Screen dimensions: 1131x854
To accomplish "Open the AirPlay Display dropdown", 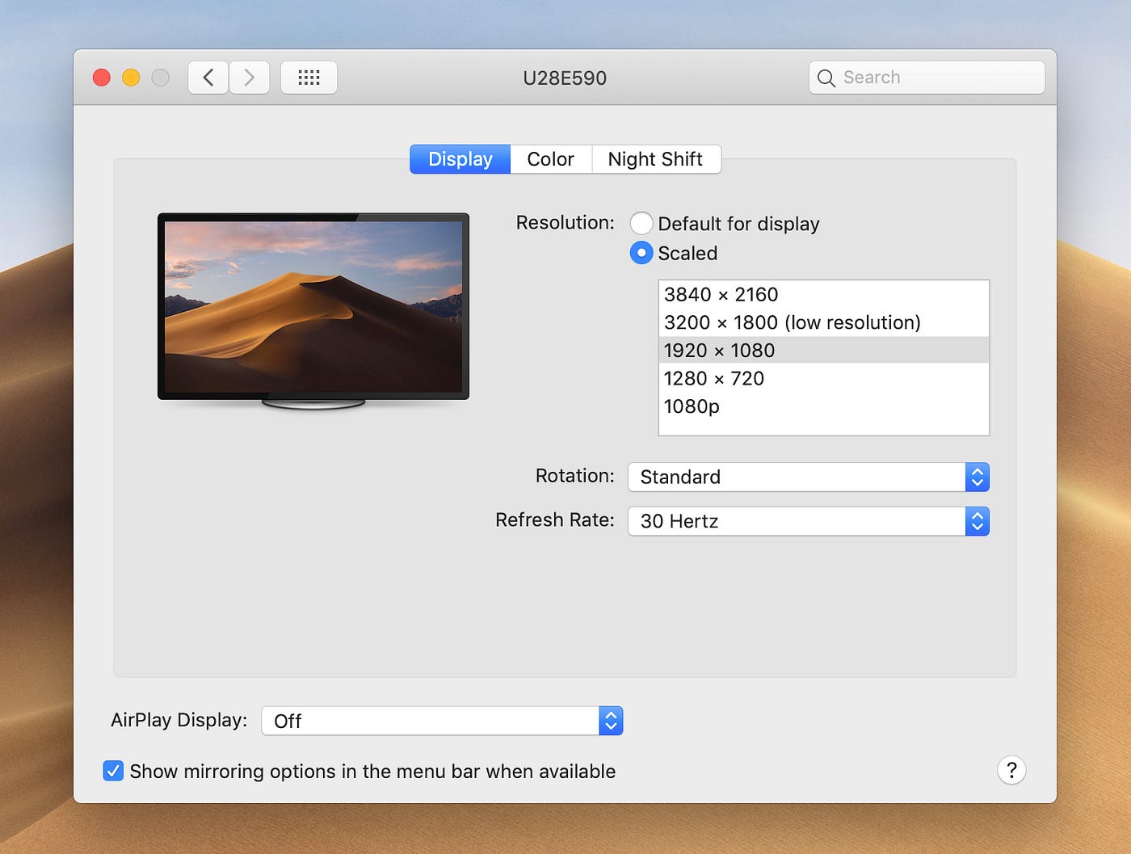I will pyautogui.click(x=442, y=721).
